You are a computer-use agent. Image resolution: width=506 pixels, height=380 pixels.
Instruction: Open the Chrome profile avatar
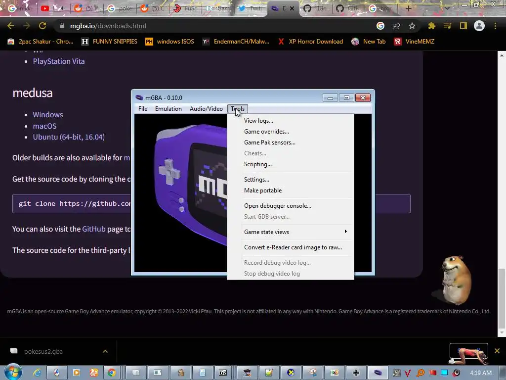(479, 26)
